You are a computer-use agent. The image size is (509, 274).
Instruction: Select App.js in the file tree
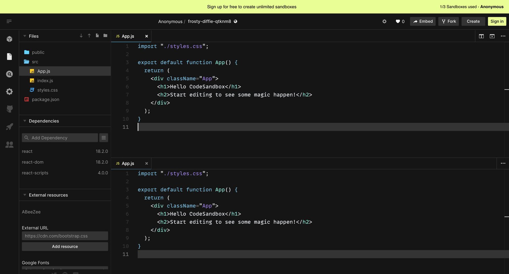[x=65, y=71]
